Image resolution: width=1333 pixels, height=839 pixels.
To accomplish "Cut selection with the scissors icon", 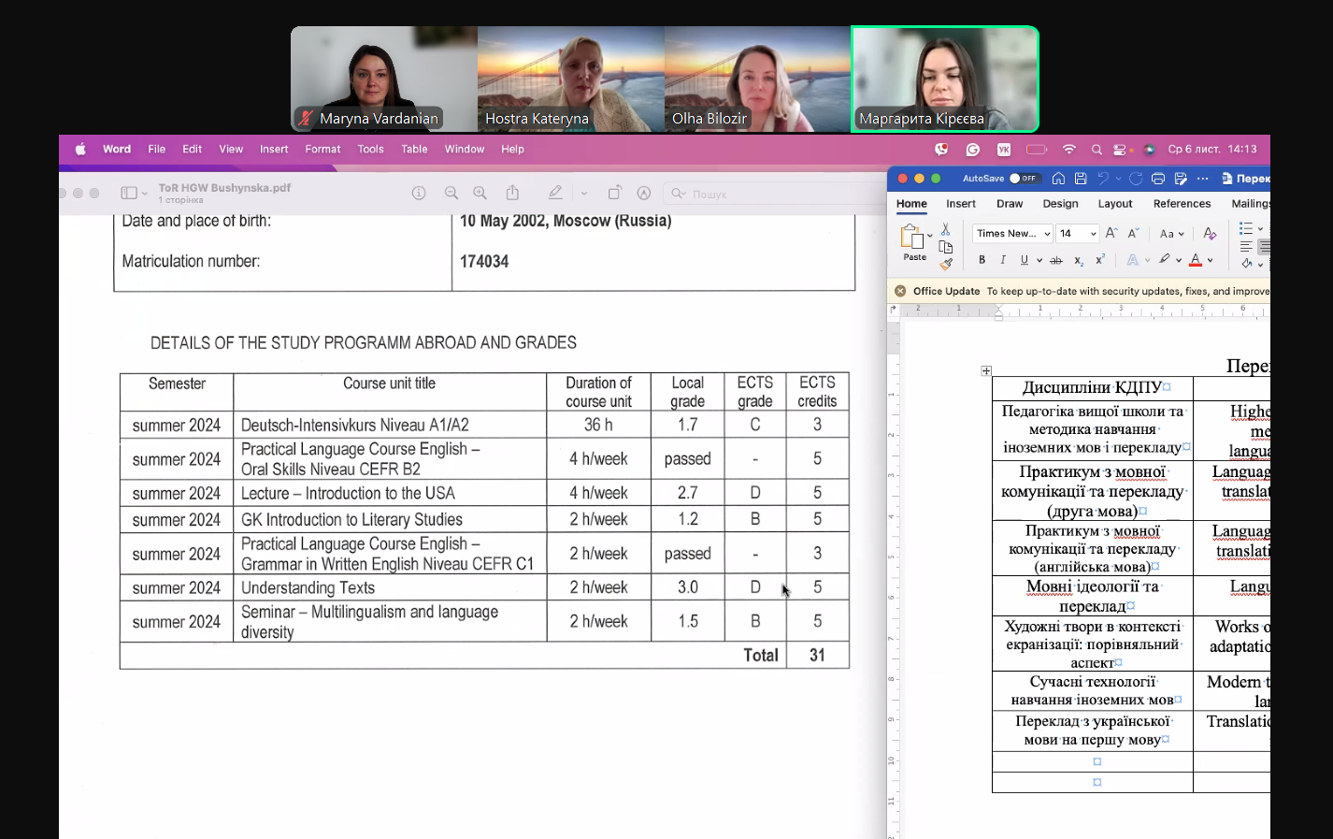I will point(946,228).
